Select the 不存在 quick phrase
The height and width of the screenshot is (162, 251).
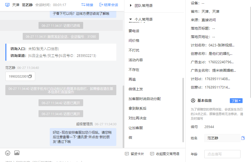(x=134, y=70)
